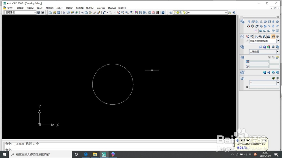The width and height of the screenshot is (282, 158).
Task: Select the Cone solid tool
Action: 261,22
